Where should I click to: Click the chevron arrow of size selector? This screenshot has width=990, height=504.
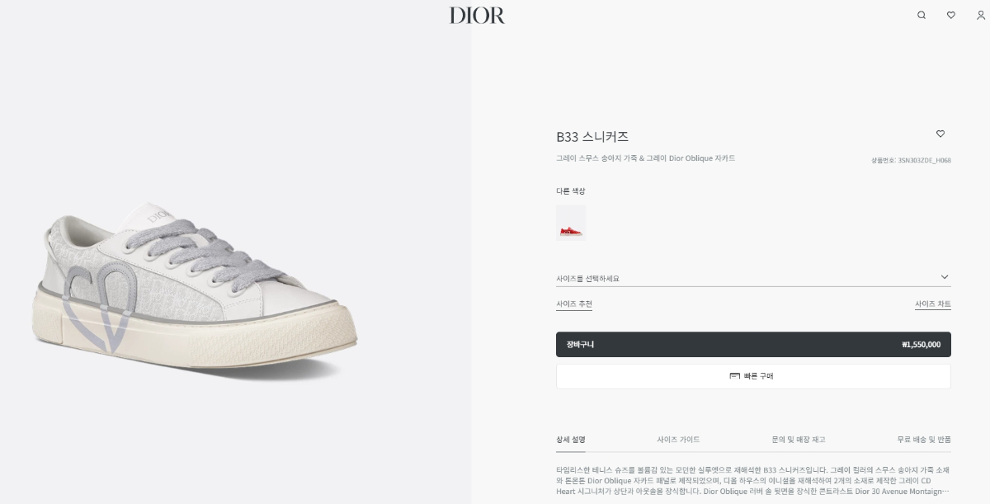point(945,277)
